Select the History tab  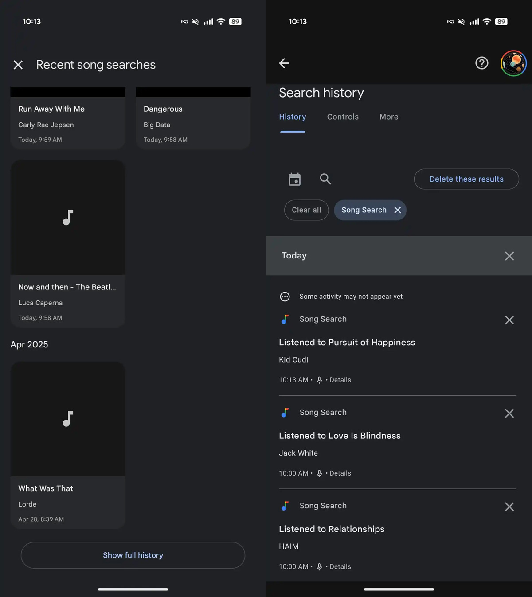click(x=293, y=117)
